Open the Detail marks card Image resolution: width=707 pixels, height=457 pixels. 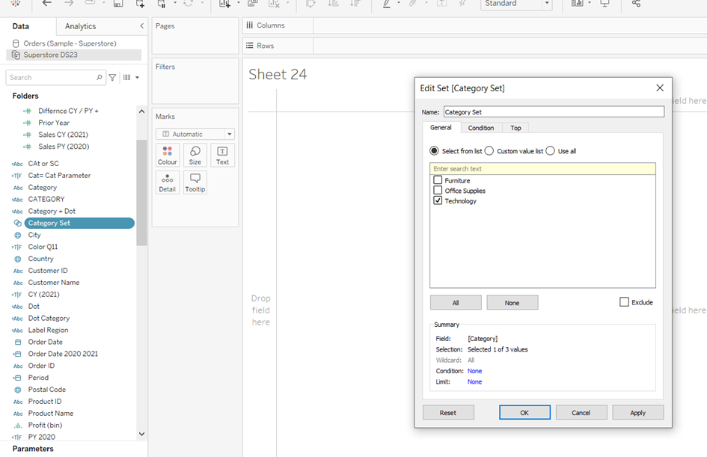168,183
